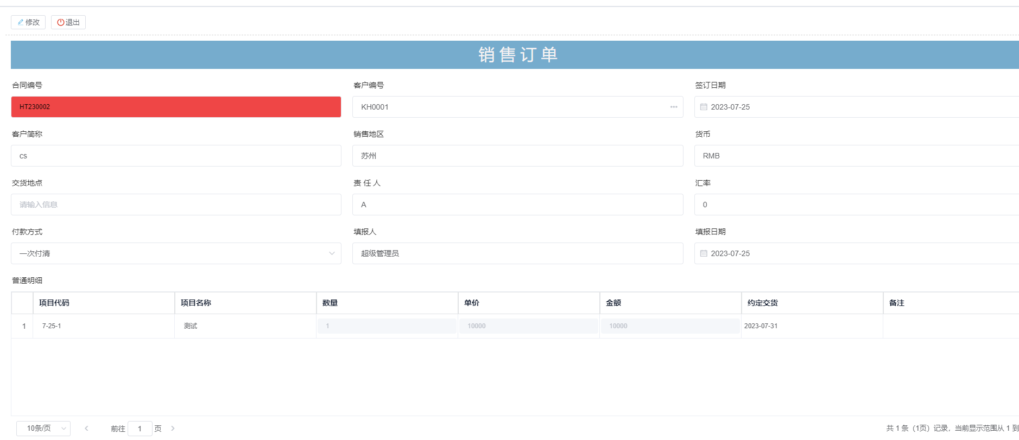
Task: Click the 签订日期 calendar icon
Action: (704, 107)
